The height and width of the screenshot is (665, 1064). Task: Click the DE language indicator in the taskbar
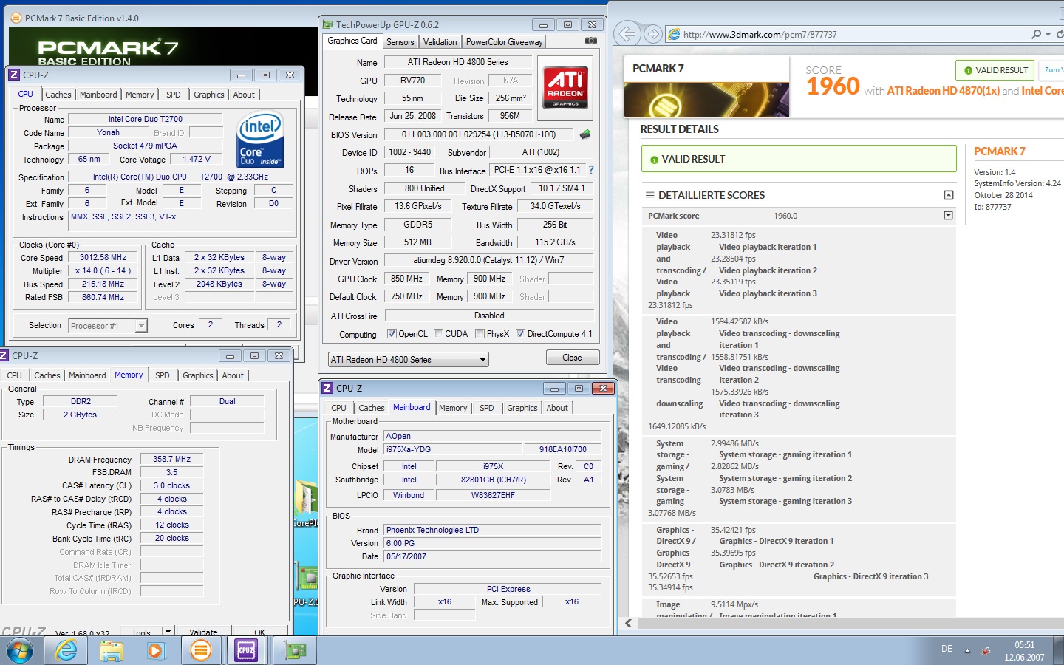[x=947, y=649]
